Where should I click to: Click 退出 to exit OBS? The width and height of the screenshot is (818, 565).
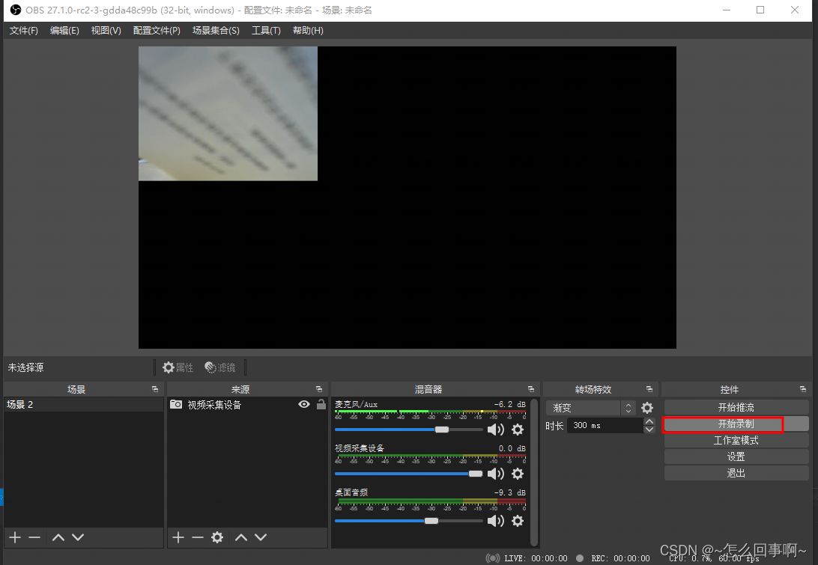click(x=736, y=473)
